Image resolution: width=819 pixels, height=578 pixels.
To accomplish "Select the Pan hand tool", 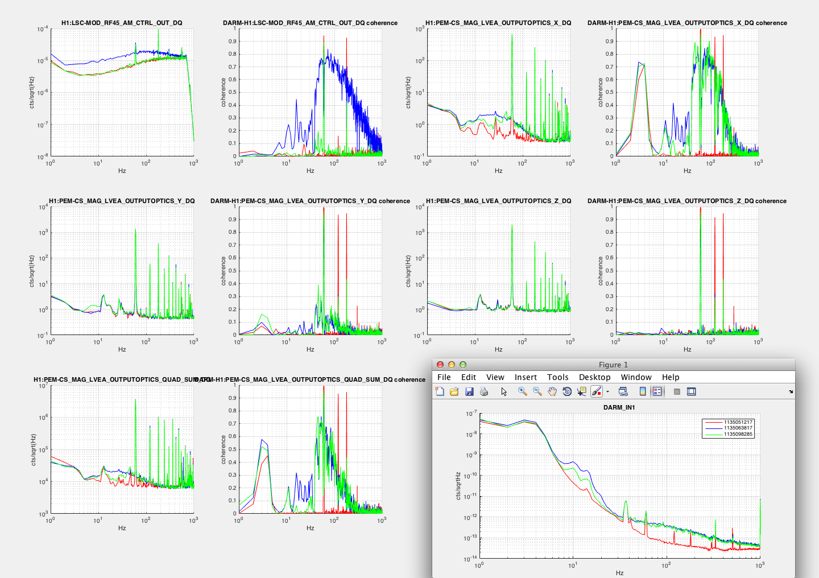I will pos(552,391).
